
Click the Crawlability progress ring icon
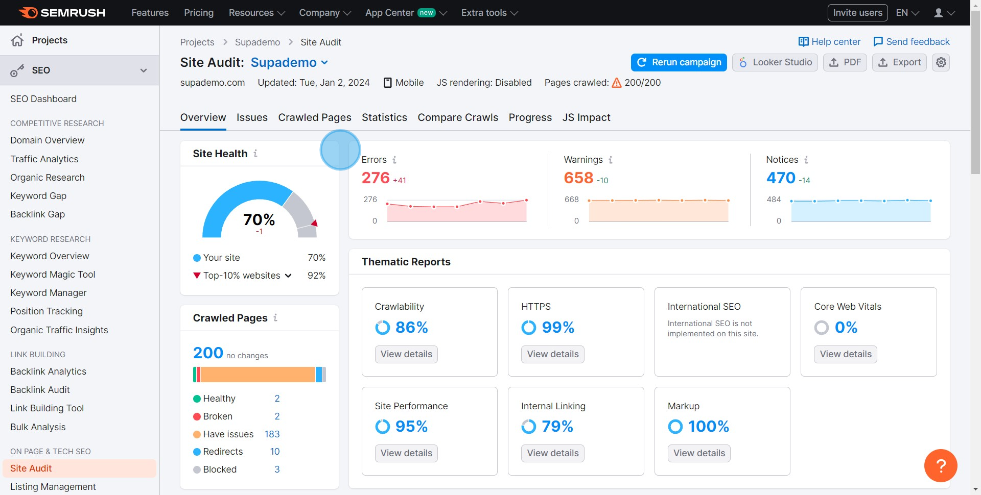click(x=382, y=327)
